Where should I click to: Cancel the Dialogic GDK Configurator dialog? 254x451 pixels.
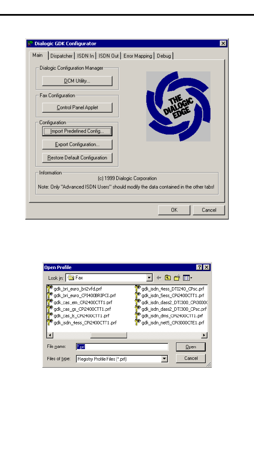pos(209,210)
